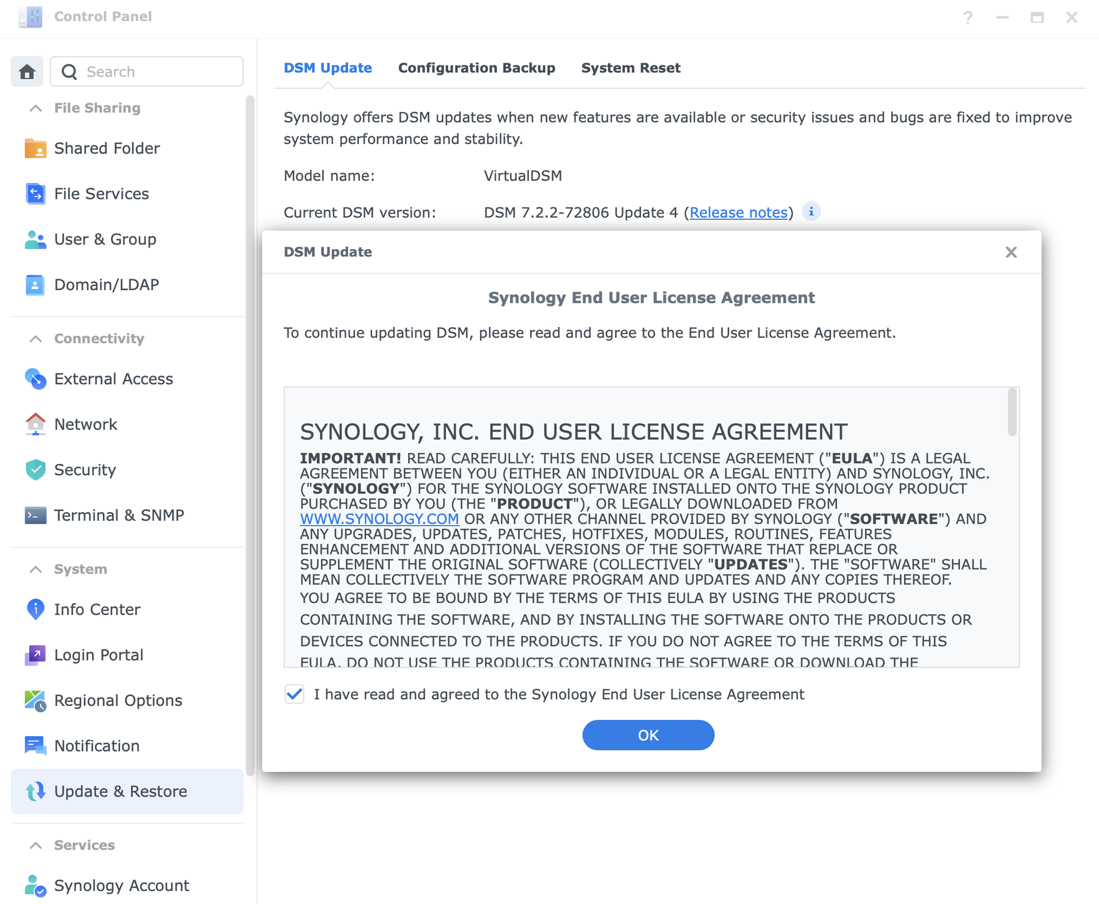
Task: Open File Services icon
Action: (35, 193)
